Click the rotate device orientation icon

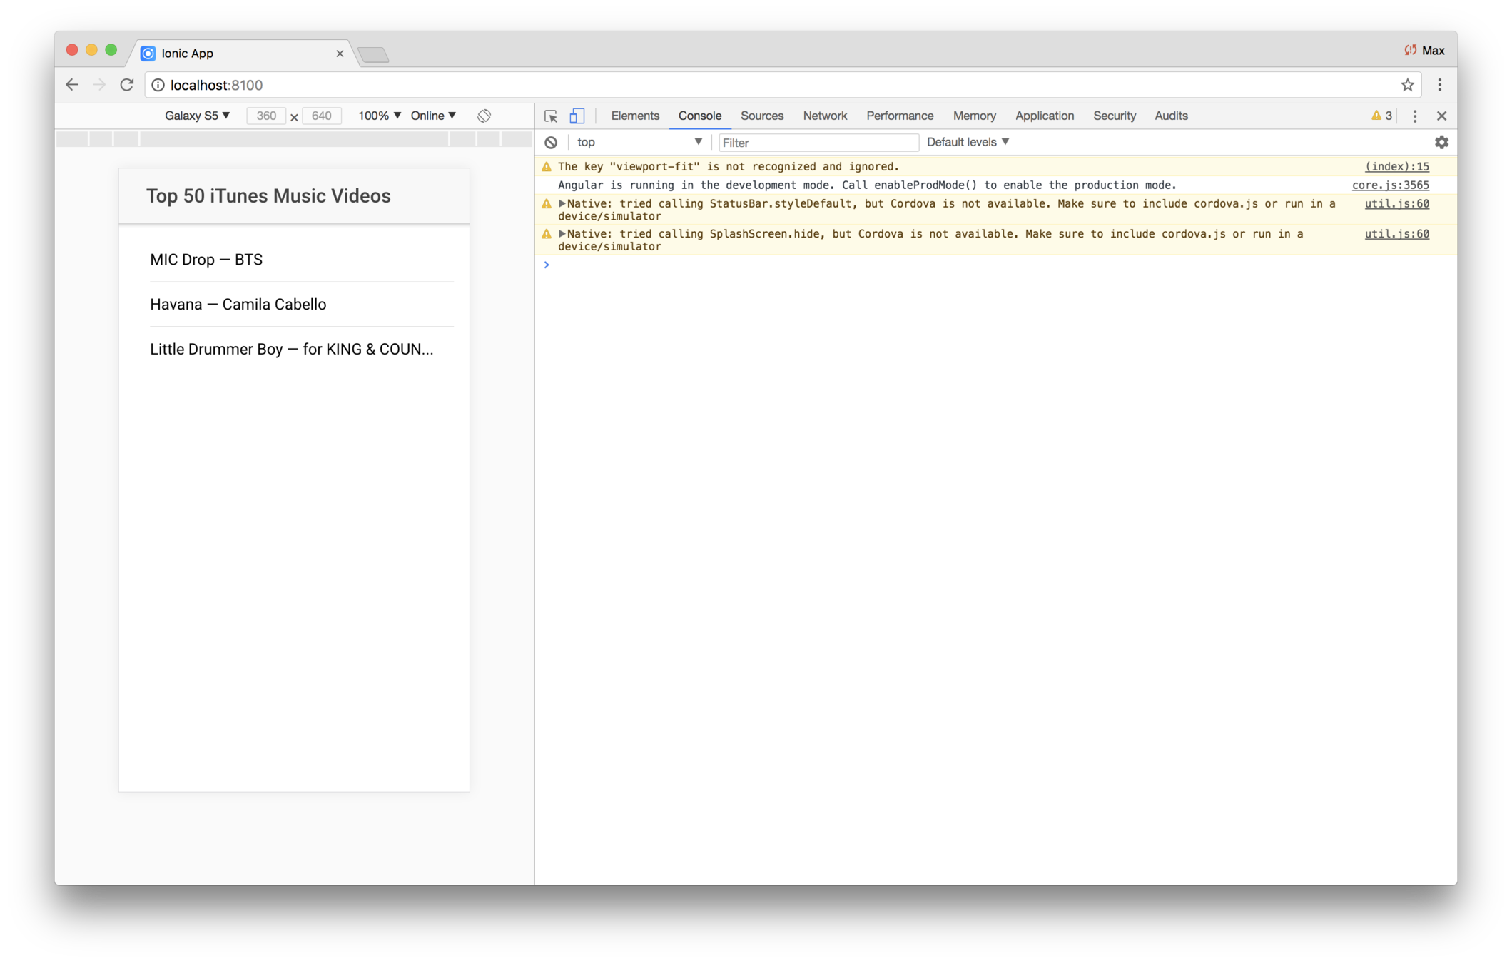click(x=484, y=116)
